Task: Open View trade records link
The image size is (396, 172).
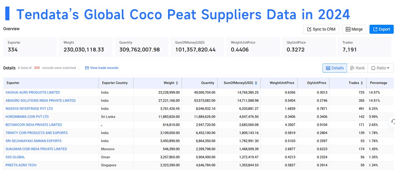Action: (104, 68)
